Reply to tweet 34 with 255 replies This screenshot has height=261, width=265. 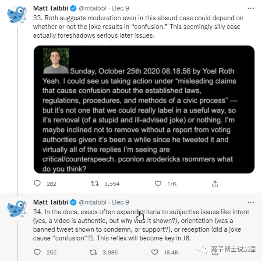point(37,252)
